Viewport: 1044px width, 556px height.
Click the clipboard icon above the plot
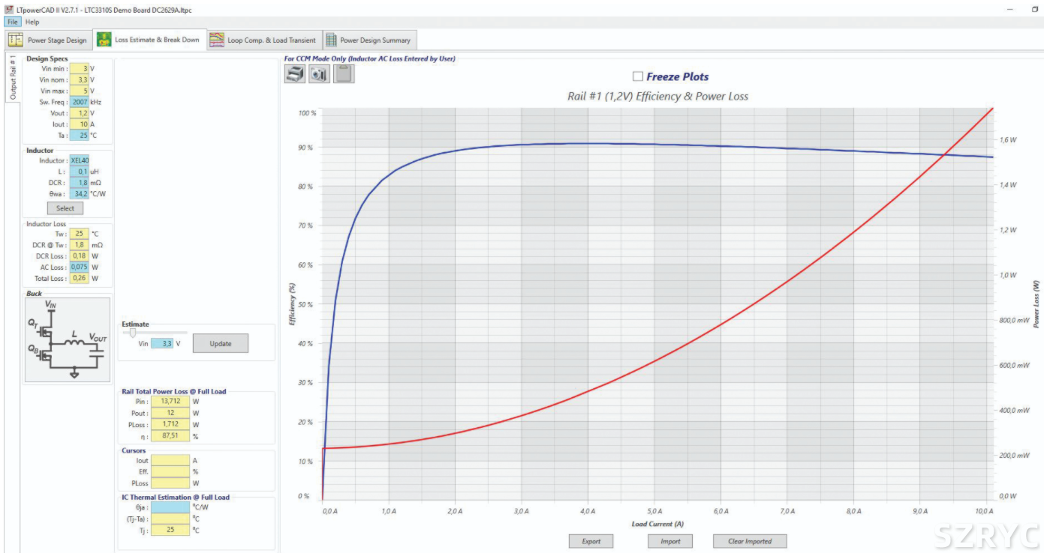click(x=344, y=73)
